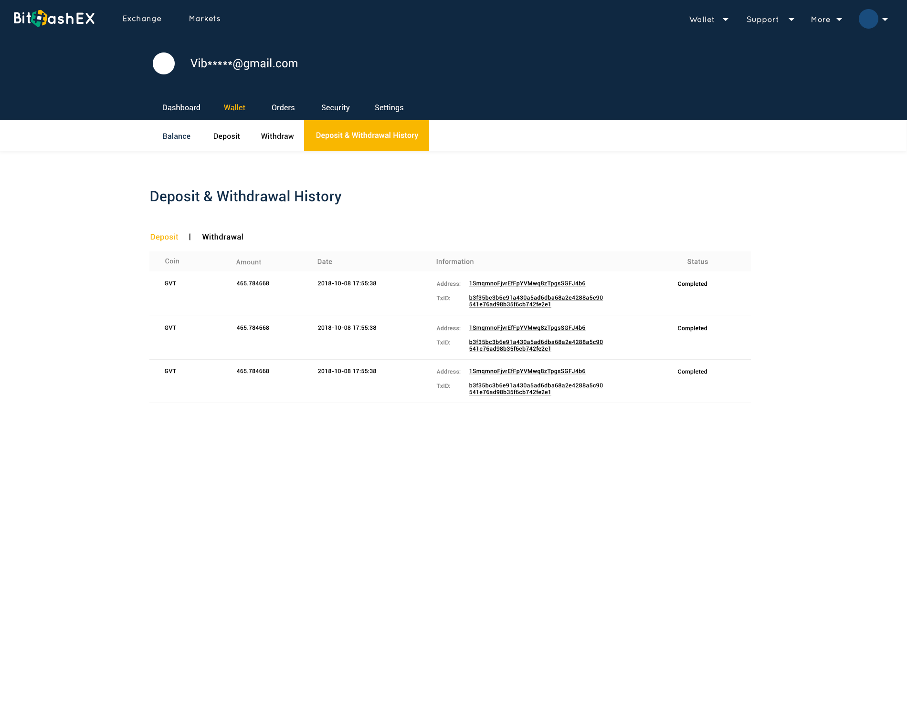
Task: Select the Deposit history filter
Action: [164, 237]
